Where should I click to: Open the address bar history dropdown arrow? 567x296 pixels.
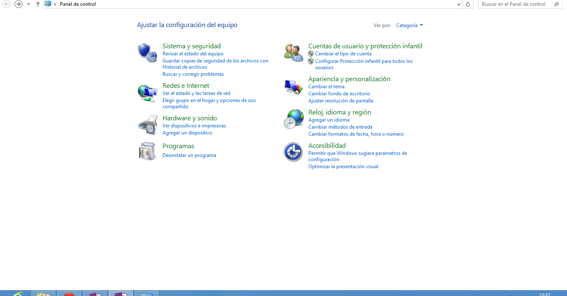coord(459,4)
